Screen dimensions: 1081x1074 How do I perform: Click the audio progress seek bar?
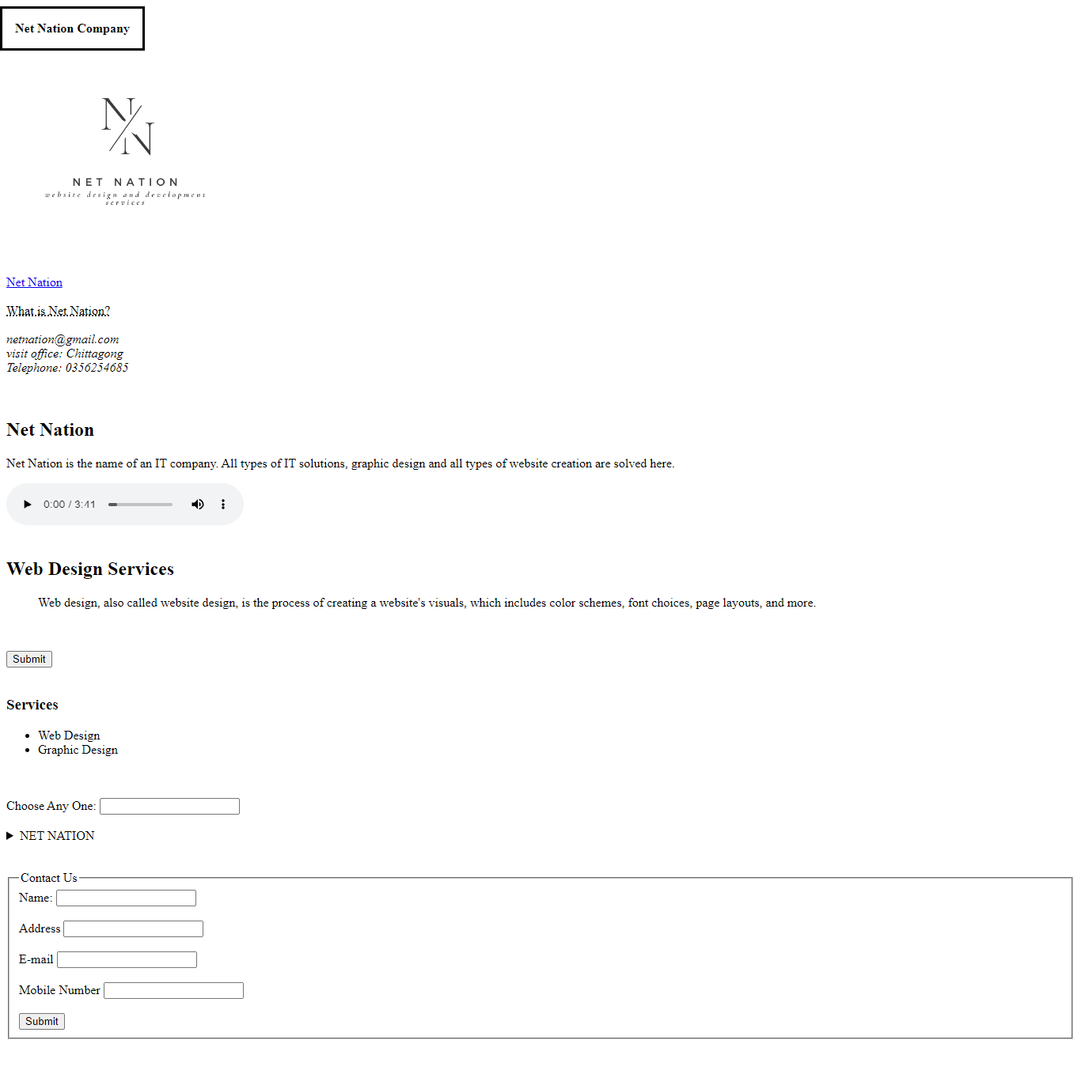point(140,504)
